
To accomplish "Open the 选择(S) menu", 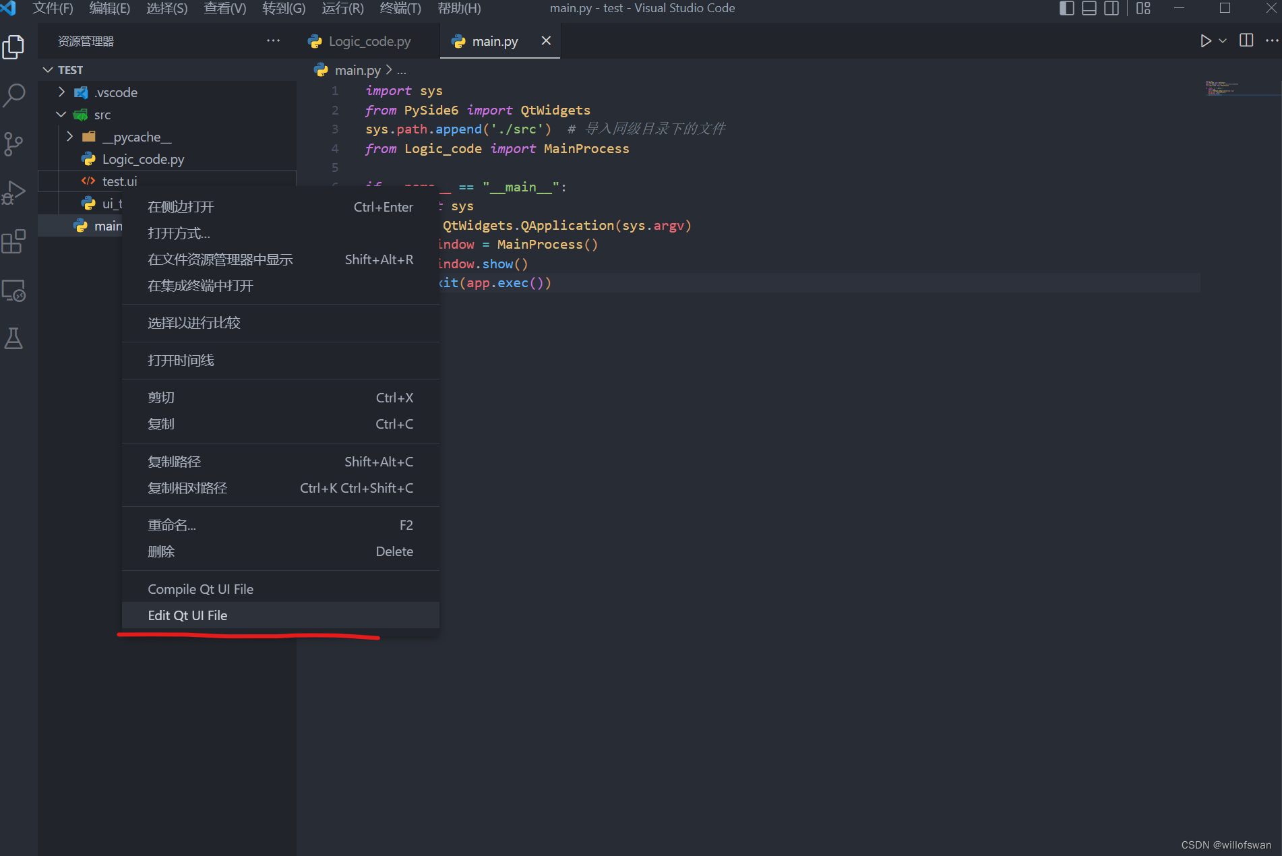I will coord(167,8).
